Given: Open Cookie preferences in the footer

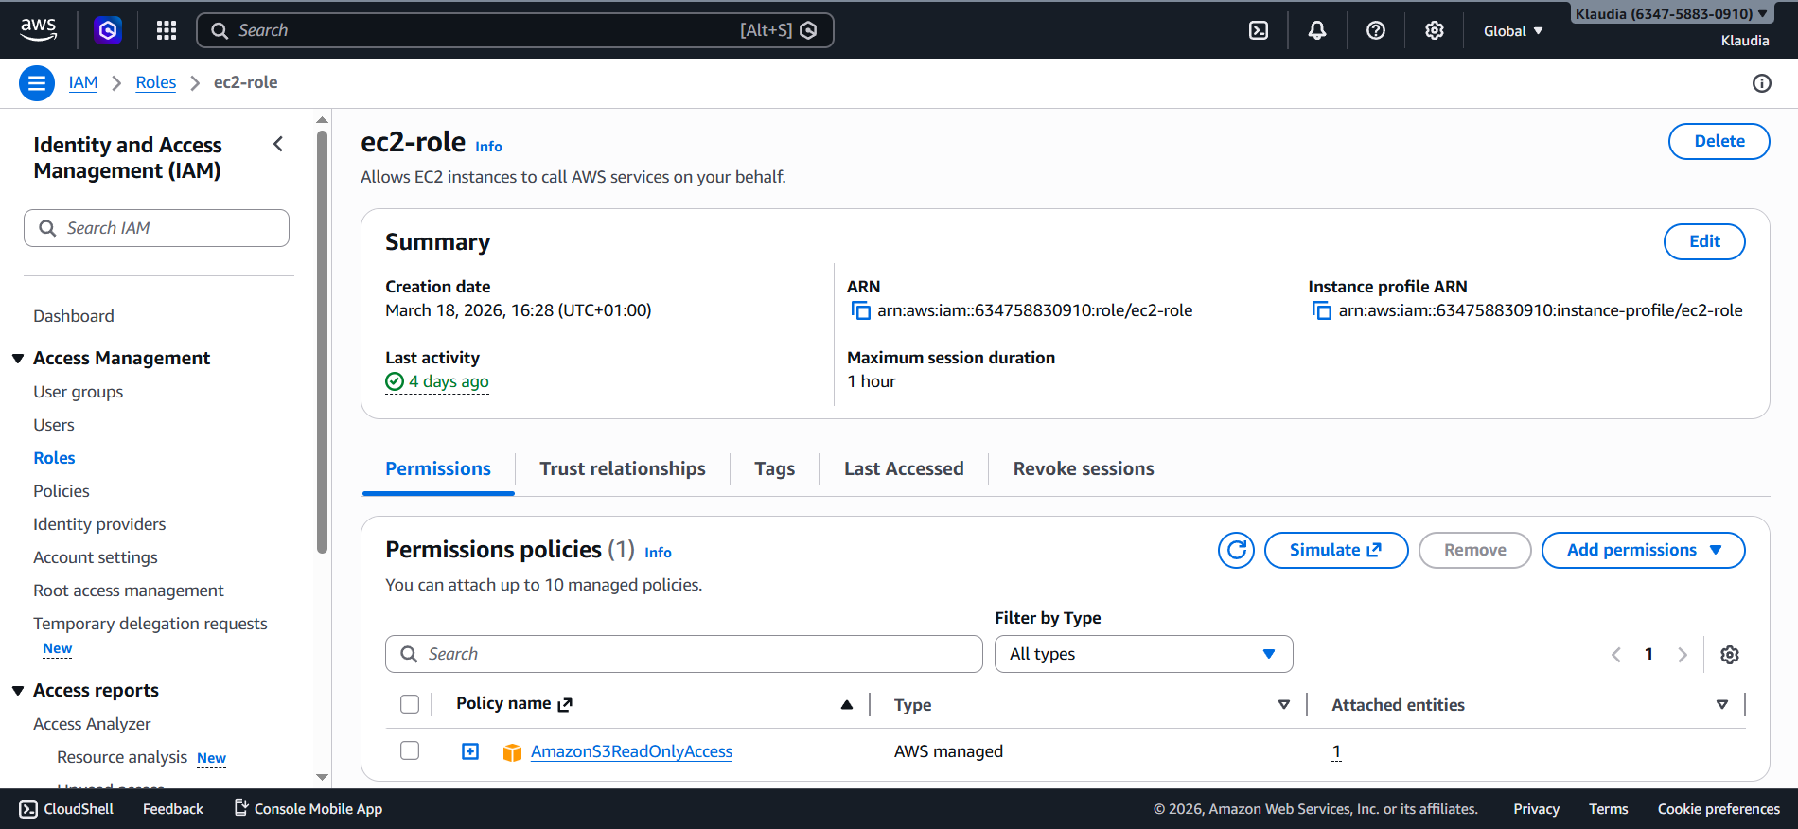Looking at the screenshot, I should pos(1719,809).
